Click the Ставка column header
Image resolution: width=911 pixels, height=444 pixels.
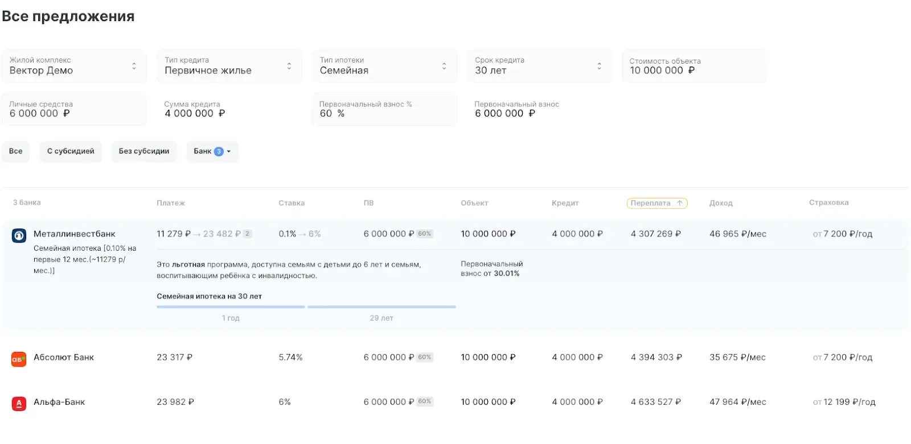pos(292,203)
